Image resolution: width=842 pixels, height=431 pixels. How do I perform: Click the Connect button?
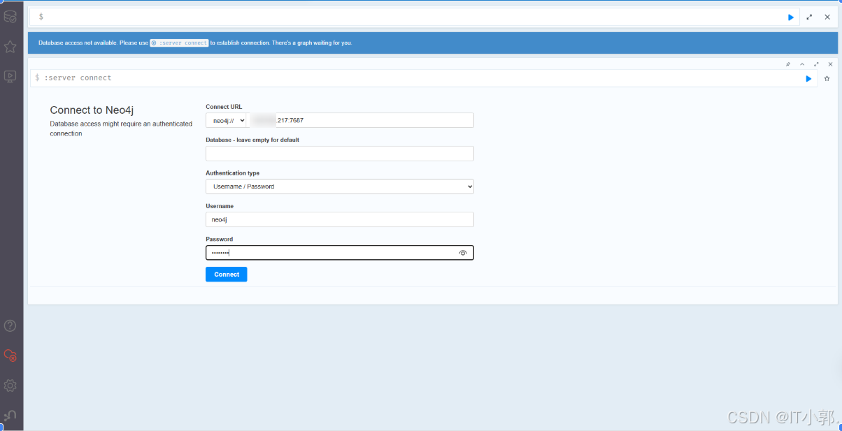pyautogui.click(x=227, y=275)
